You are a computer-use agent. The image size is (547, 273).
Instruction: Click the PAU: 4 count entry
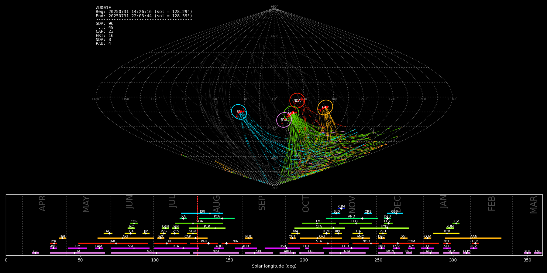103,43
